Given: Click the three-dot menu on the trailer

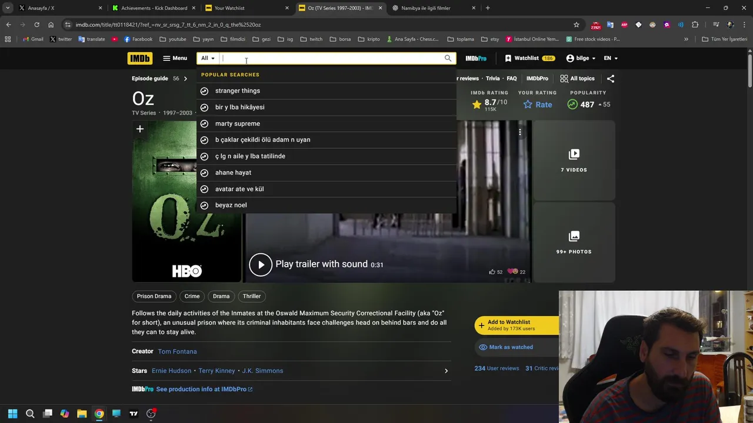Looking at the screenshot, I should point(519,132).
